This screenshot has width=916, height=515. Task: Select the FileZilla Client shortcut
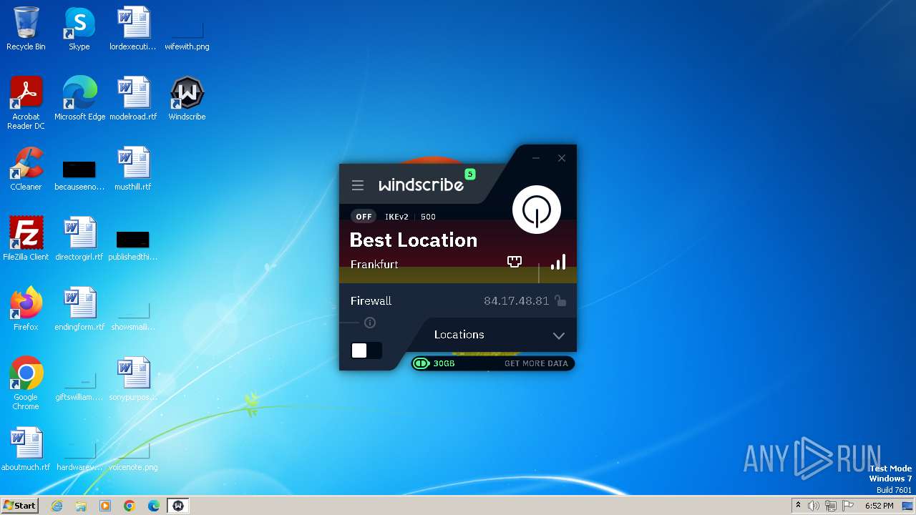(26, 239)
